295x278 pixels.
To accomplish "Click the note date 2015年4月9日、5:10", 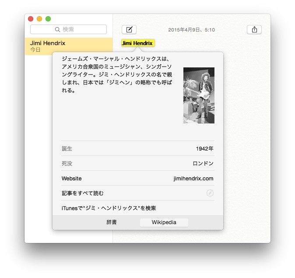I will (x=191, y=30).
